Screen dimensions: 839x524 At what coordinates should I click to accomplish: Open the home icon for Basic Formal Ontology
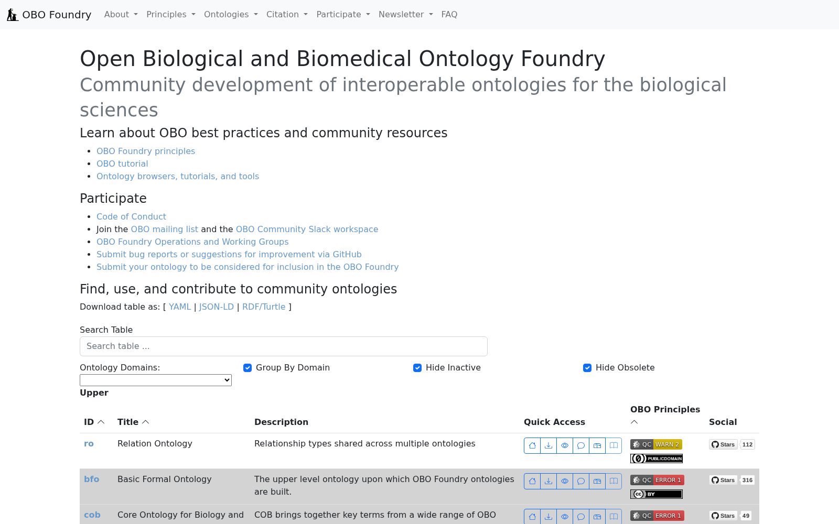[x=532, y=481]
